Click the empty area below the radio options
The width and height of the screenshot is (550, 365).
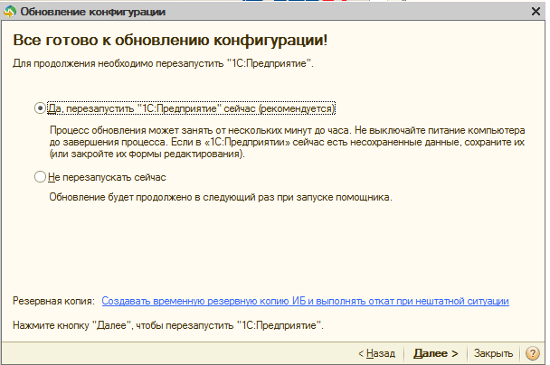click(271, 248)
